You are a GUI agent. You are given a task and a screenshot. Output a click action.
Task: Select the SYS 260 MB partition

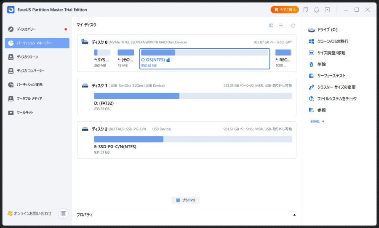pyautogui.click(x=102, y=59)
